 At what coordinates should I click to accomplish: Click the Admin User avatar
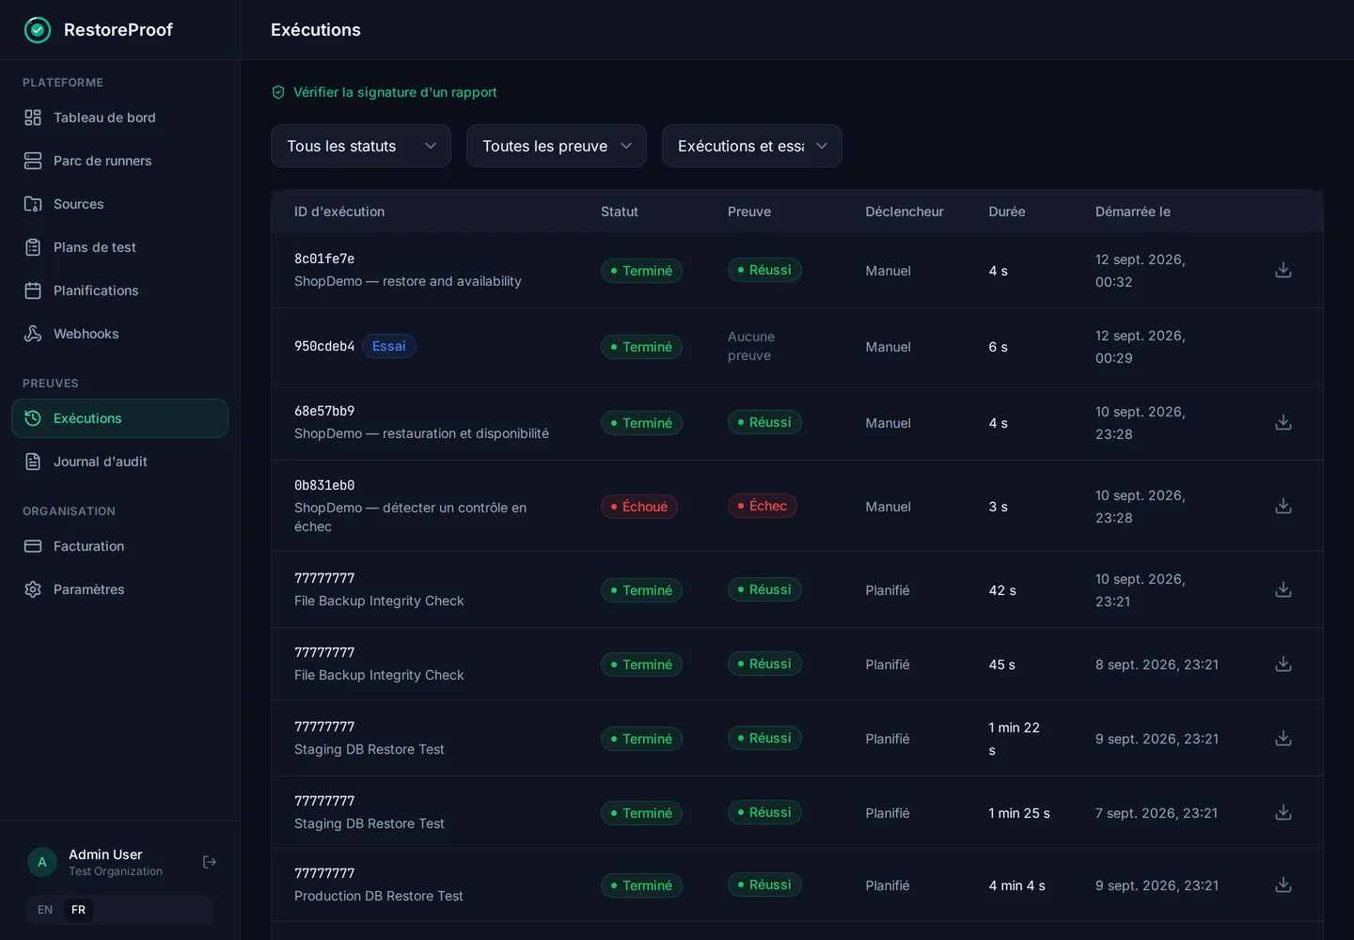(x=42, y=862)
